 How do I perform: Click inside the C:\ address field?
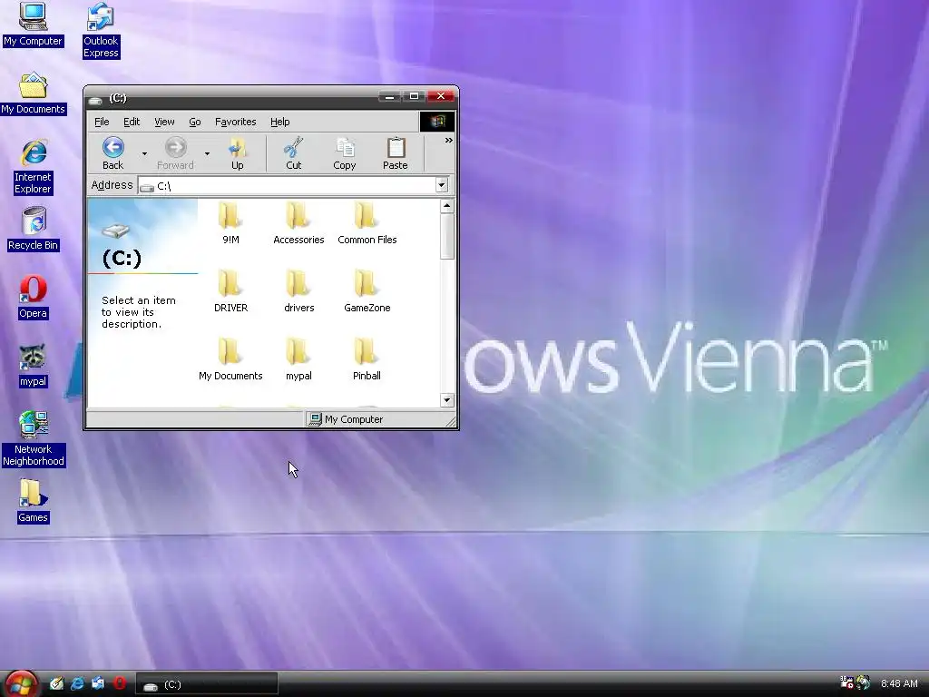288,185
